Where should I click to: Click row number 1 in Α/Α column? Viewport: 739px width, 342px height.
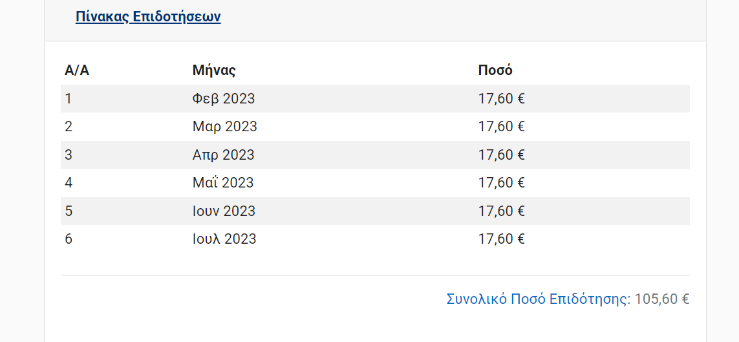pos(69,99)
